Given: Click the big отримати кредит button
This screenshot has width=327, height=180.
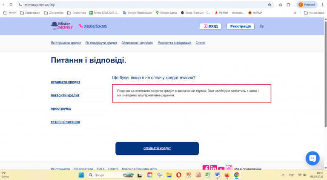Looking at the screenshot, I should click(157, 149).
